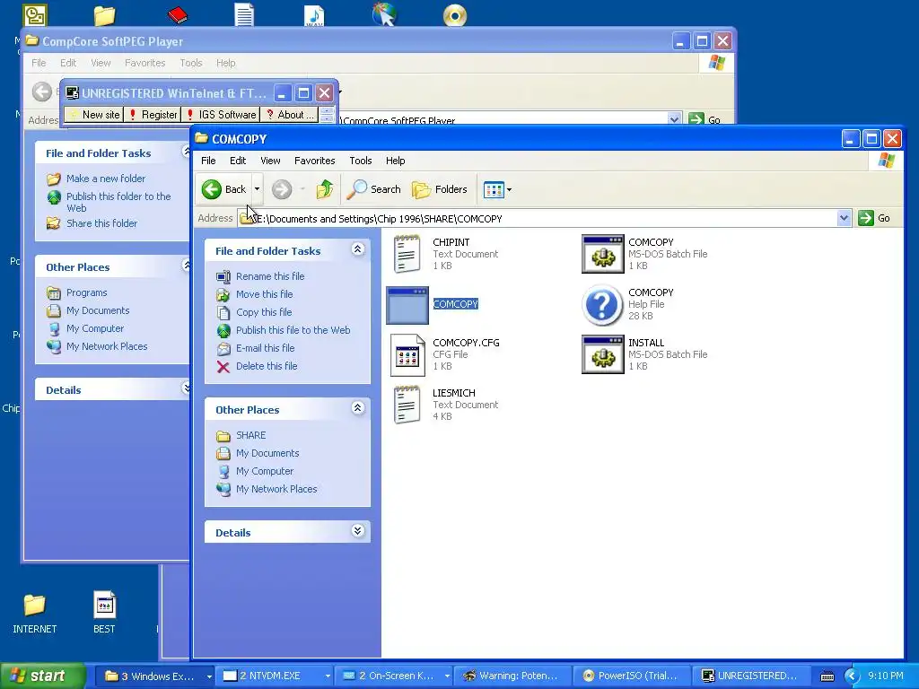Image resolution: width=919 pixels, height=689 pixels.
Task: Click the keyboard icon in system tray
Action: (x=827, y=676)
